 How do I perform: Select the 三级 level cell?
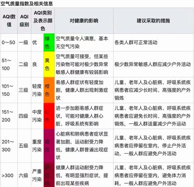tap(24, 90)
